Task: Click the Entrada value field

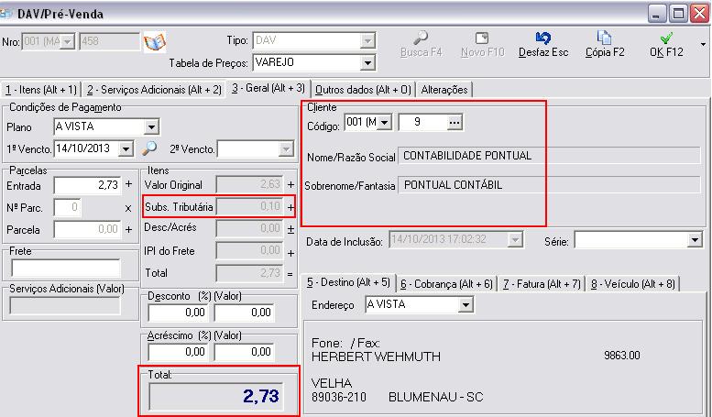Action: [86, 185]
